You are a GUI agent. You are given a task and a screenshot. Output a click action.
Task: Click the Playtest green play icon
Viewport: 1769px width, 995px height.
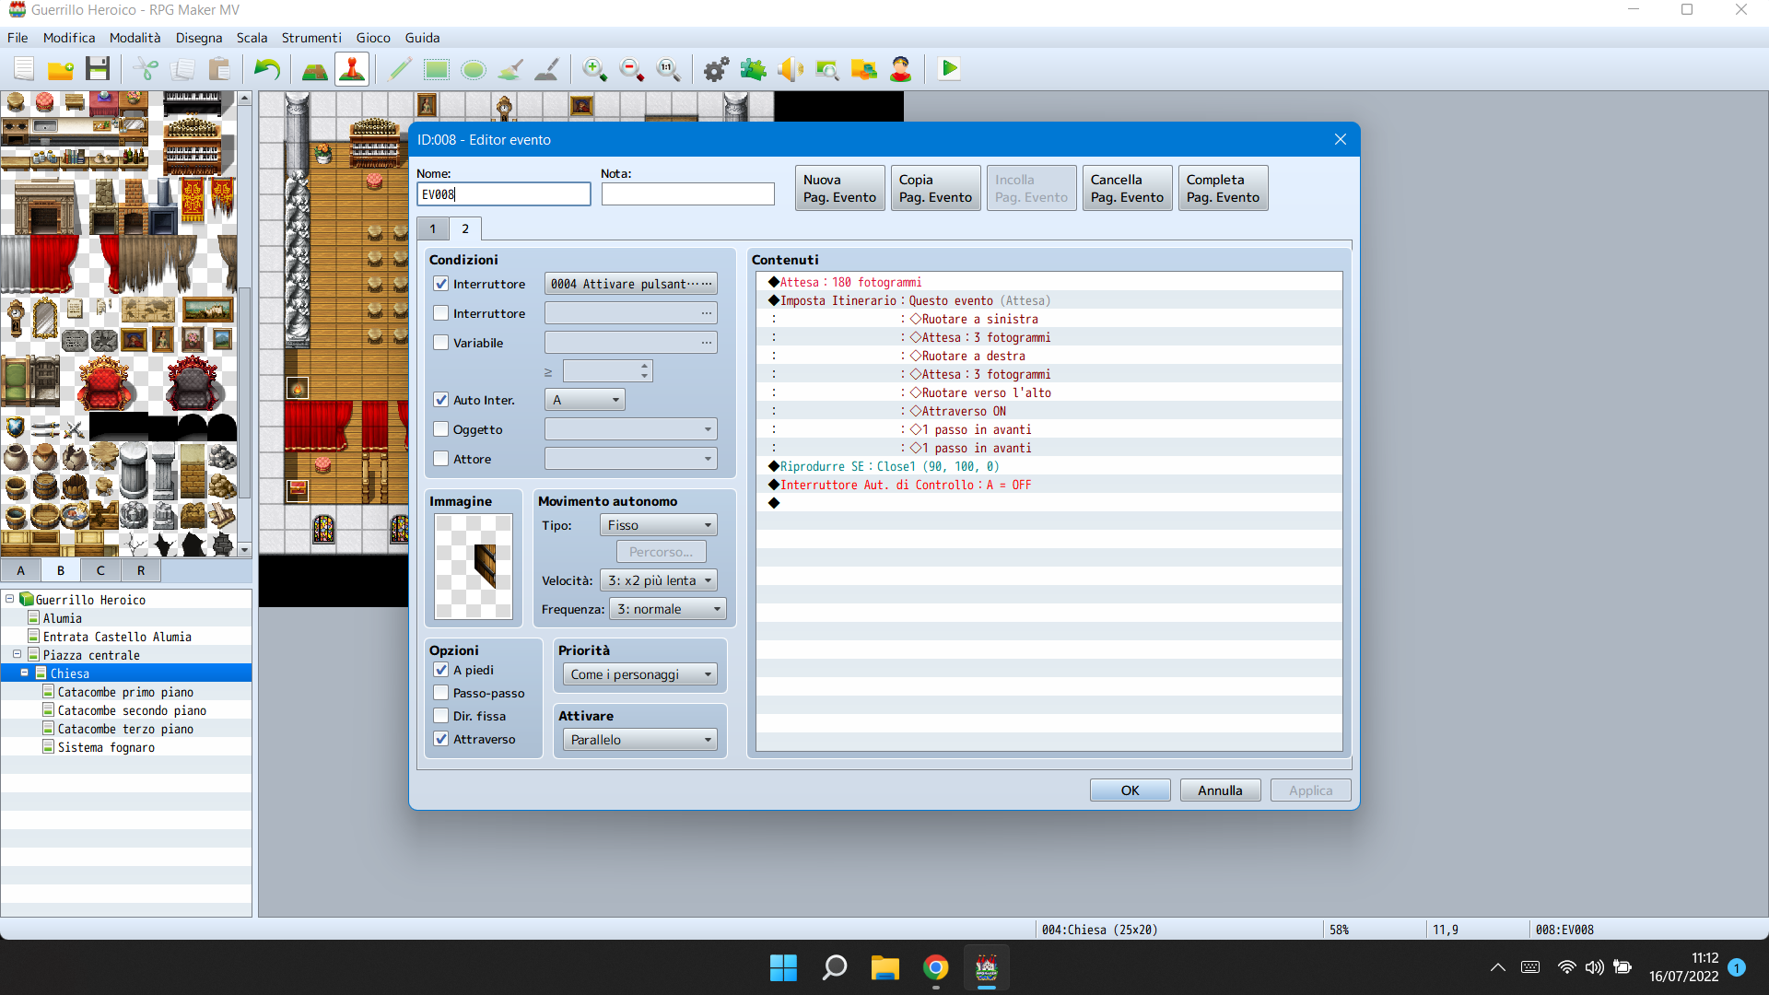click(x=949, y=69)
